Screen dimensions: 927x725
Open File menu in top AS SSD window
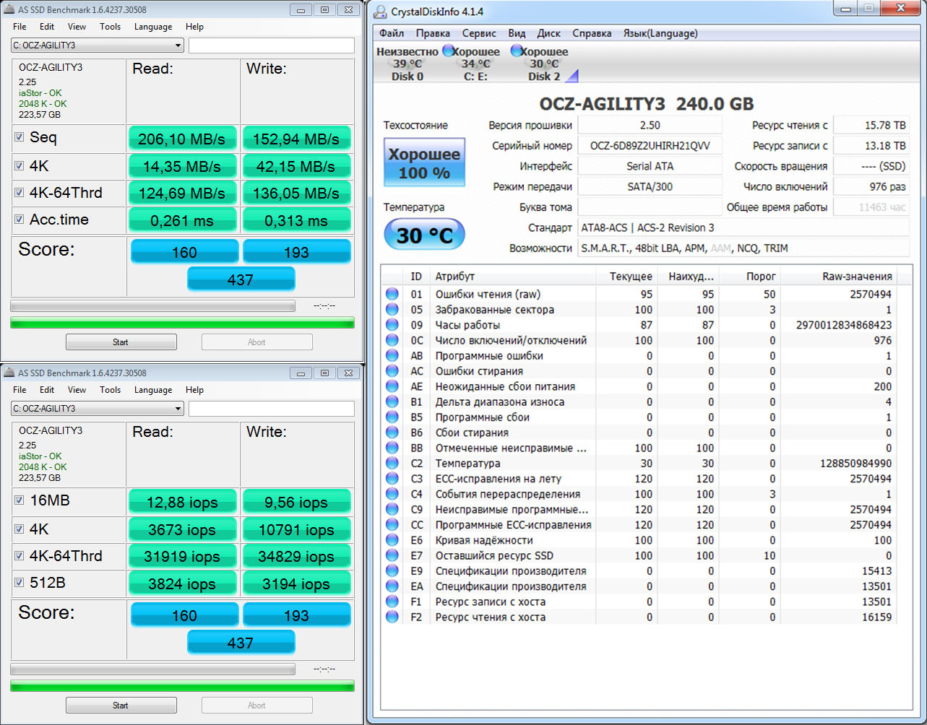click(x=20, y=27)
